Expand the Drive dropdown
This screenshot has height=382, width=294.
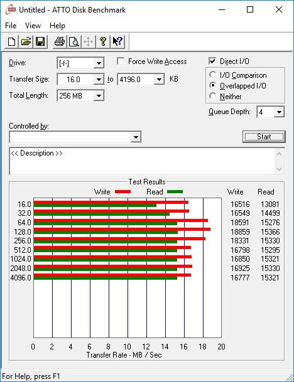click(99, 63)
